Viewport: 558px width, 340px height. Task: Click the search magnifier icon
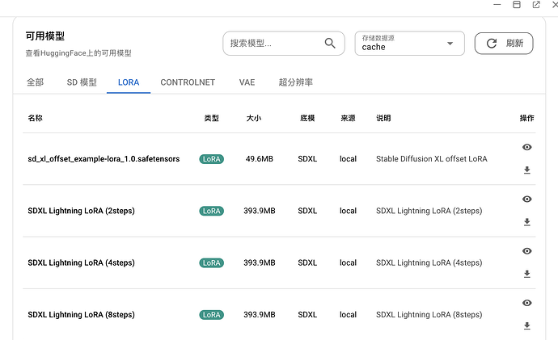tap(330, 44)
